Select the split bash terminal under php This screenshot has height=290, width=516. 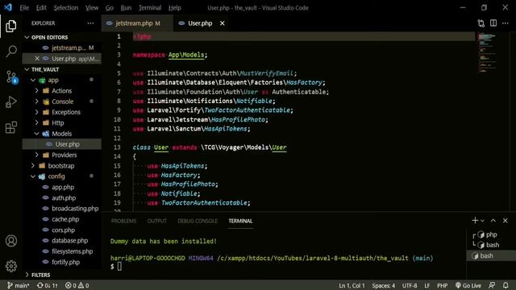(x=491, y=245)
